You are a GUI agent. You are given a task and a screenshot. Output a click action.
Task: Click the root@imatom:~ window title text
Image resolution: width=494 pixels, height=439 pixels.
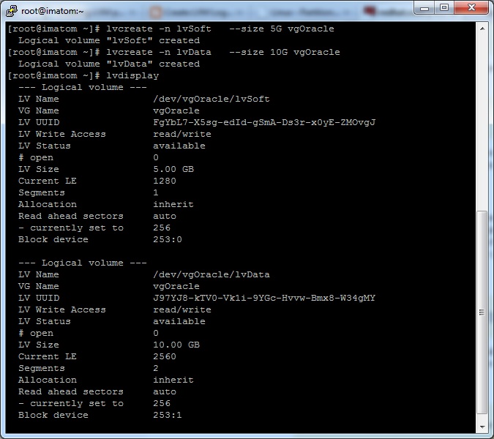(52, 11)
